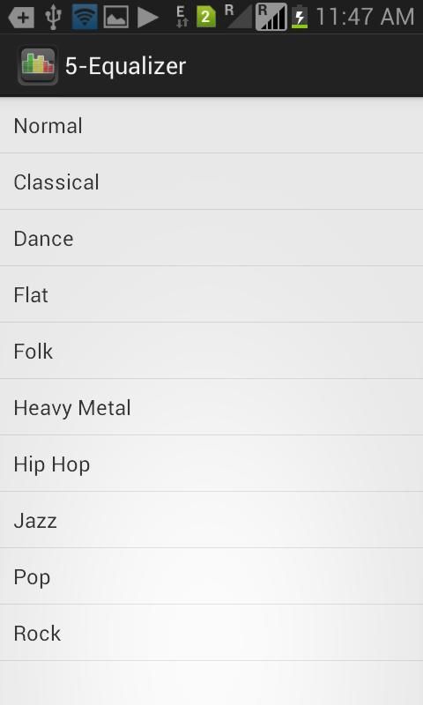Pick the Dance preset

tap(211, 238)
